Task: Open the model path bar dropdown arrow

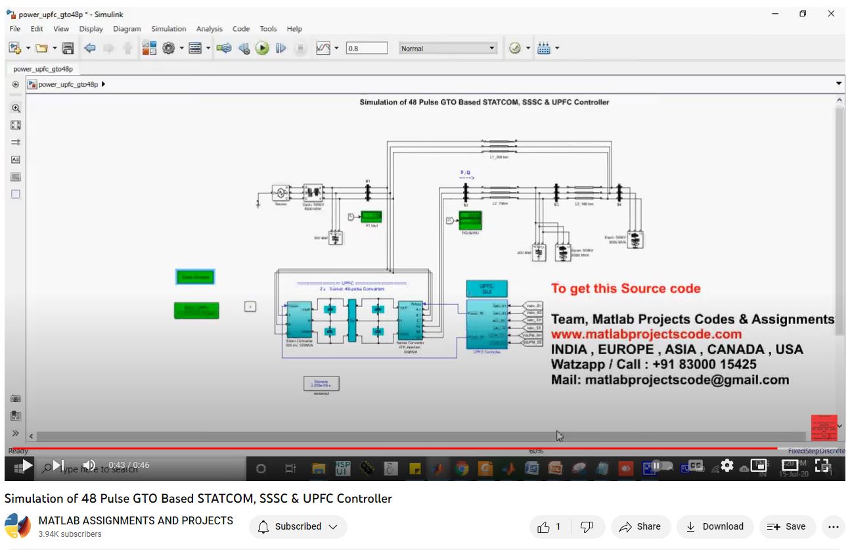Action: tap(839, 84)
